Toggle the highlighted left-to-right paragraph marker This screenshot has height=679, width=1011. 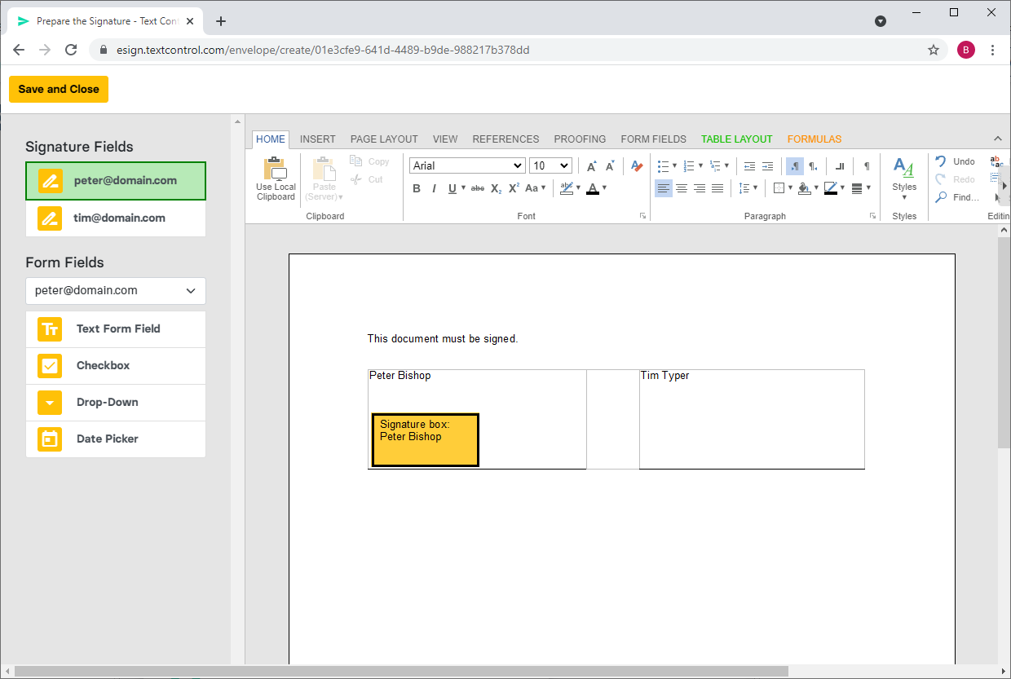794,166
